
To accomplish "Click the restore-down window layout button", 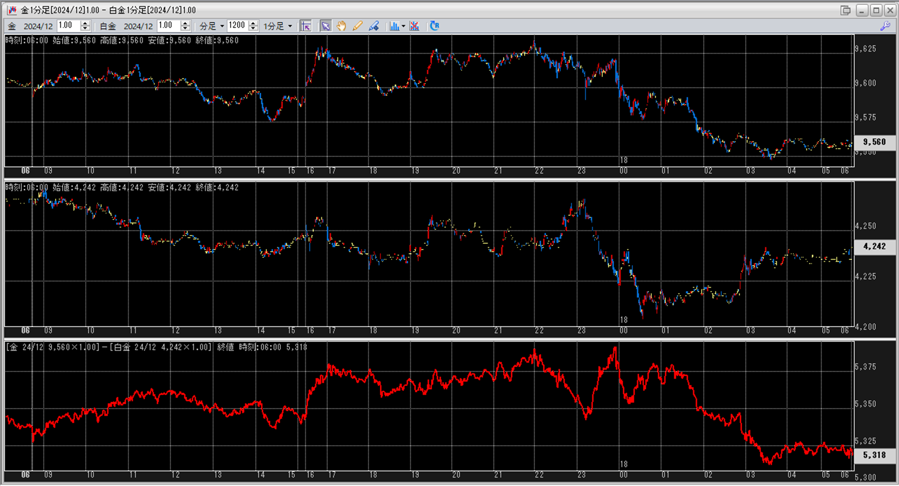I will pyautogui.click(x=845, y=10).
